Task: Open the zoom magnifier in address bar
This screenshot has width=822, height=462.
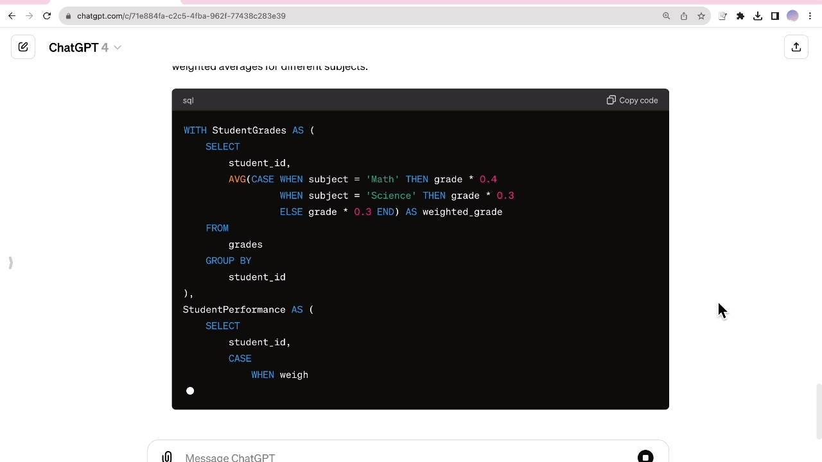Action: click(x=667, y=16)
